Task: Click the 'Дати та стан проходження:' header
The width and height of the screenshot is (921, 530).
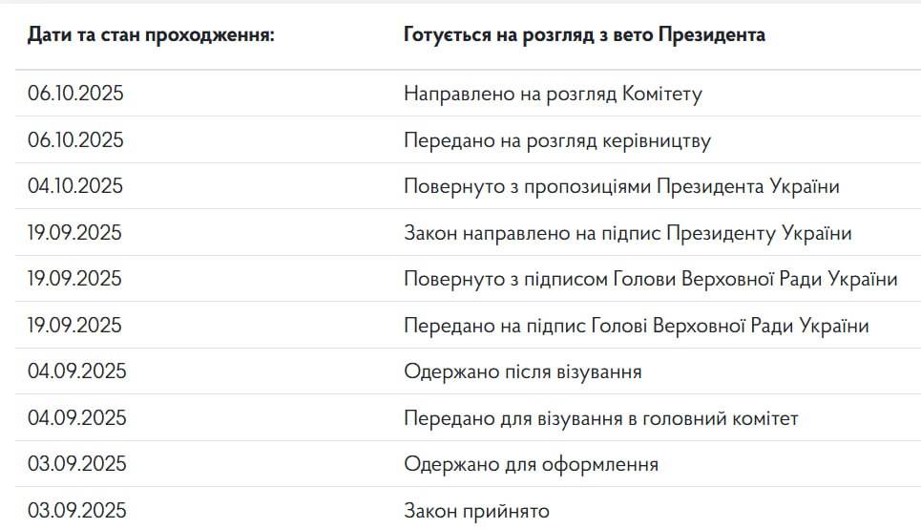Action: [x=151, y=35]
